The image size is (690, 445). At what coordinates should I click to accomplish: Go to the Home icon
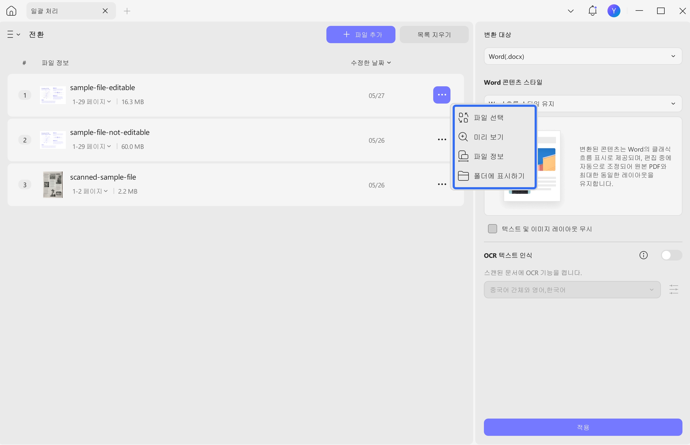[11, 11]
